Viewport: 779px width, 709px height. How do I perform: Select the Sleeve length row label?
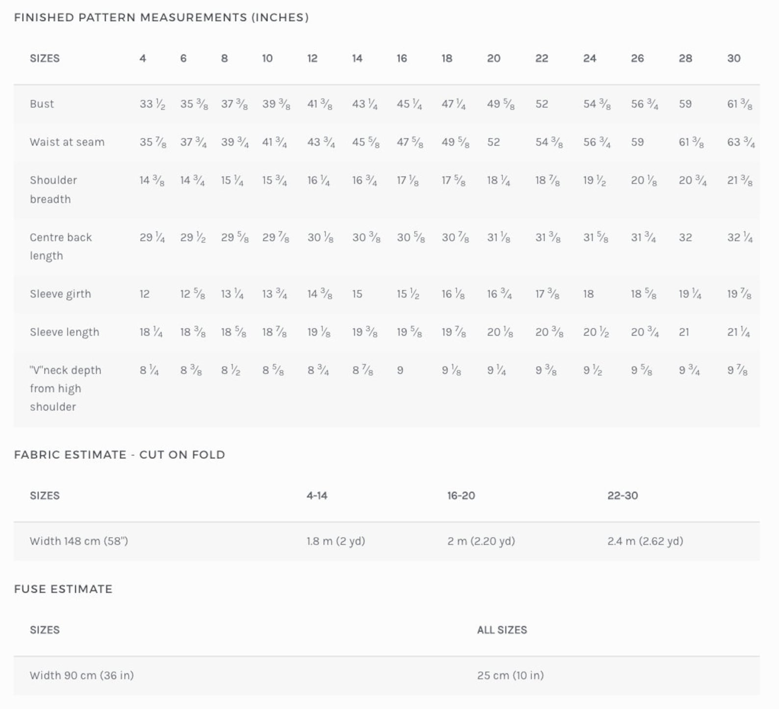point(64,332)
